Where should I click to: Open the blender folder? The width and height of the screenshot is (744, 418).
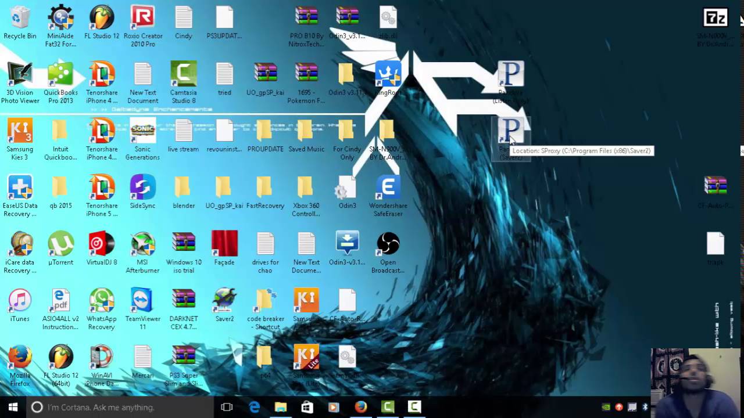coord(184,193)
